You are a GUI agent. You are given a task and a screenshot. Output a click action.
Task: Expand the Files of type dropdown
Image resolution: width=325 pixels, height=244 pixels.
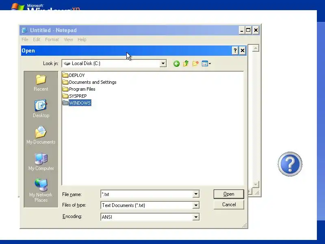(196, 205)
